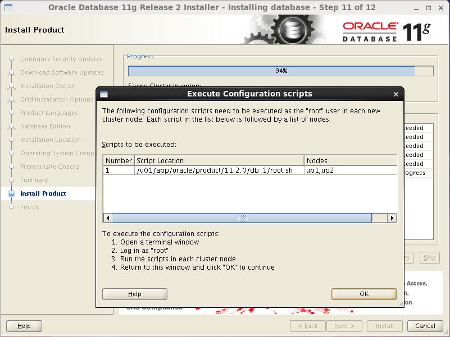Click the disabled Install button
450x337 pixels.
click(x=385, y=326)
